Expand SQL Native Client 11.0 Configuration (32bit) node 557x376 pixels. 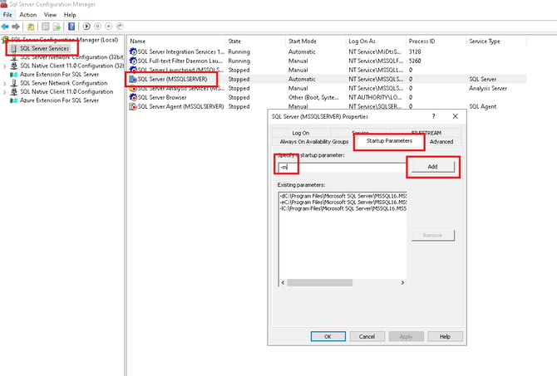(5, 66)
